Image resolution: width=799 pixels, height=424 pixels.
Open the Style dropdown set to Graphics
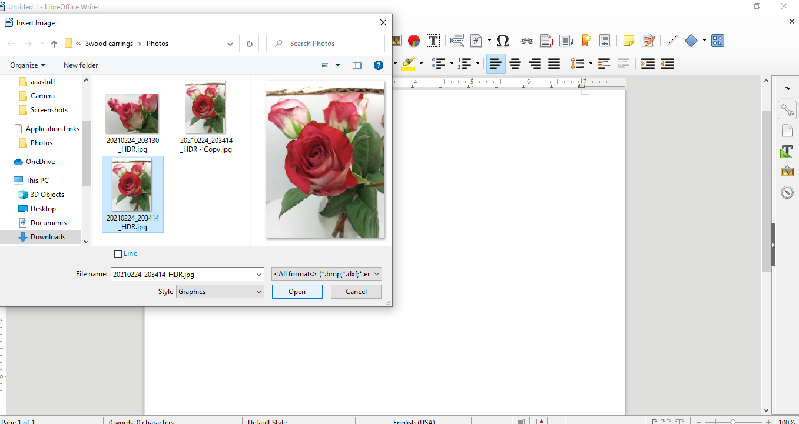click(220, 291)
